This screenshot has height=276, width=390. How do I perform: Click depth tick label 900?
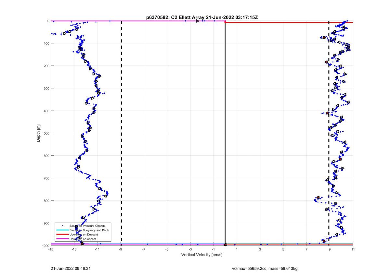(x=46, y=223)
